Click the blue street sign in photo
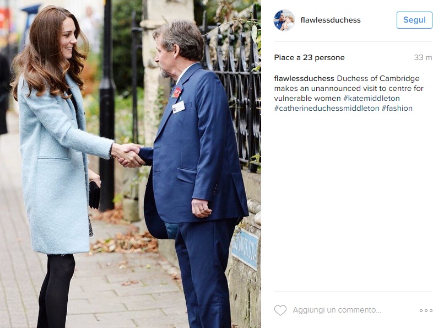 [245, 249]
